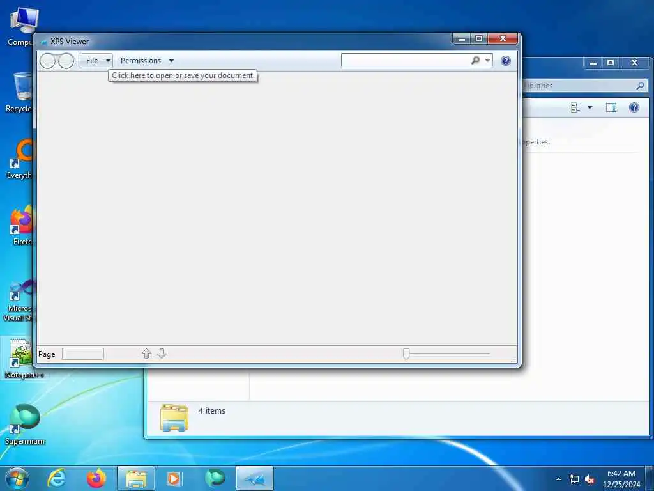Image resolution: width=654 pixels, height=491 pixels.
Task: Minimize the Explorer Libraries window
Action: click(x=593, y=63)
